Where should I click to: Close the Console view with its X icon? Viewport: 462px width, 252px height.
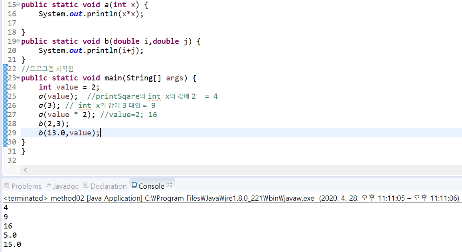coord(170,185)
